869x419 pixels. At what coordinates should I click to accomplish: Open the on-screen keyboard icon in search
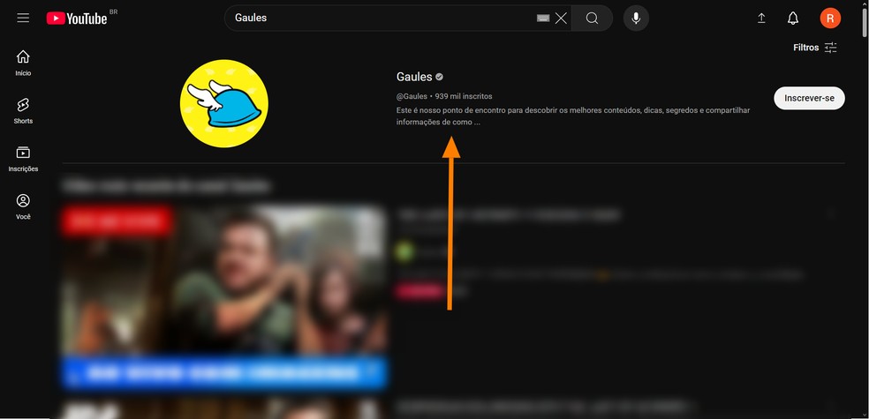coord(542,19)
